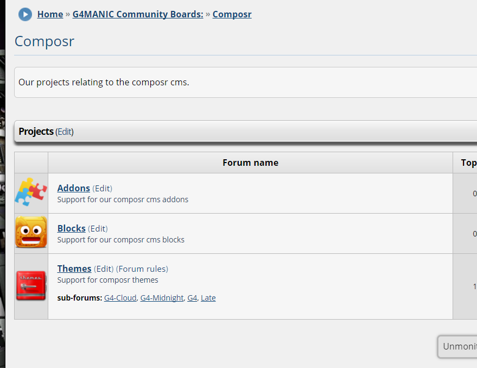Open the Addons forum
The image size is (477, 368).
click(x=73, y=188)
